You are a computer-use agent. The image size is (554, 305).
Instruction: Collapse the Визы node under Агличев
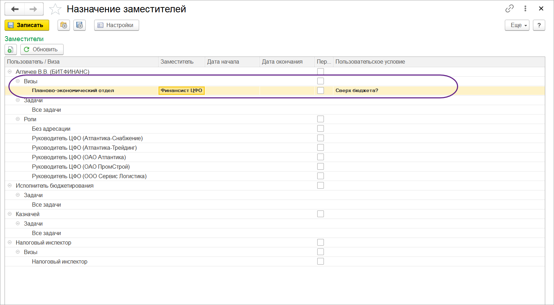click(x=18, y=81)
